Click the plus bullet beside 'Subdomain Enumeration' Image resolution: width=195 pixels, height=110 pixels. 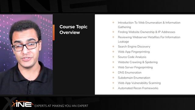coord(113,78)
